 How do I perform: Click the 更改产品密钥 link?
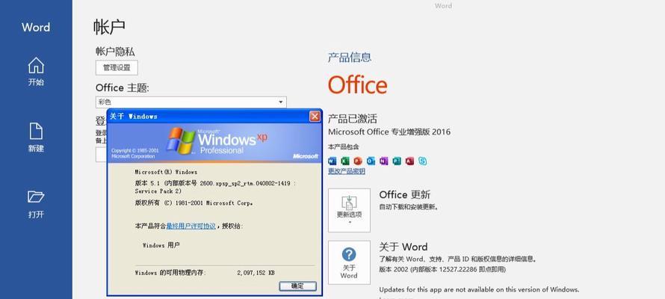347,171
